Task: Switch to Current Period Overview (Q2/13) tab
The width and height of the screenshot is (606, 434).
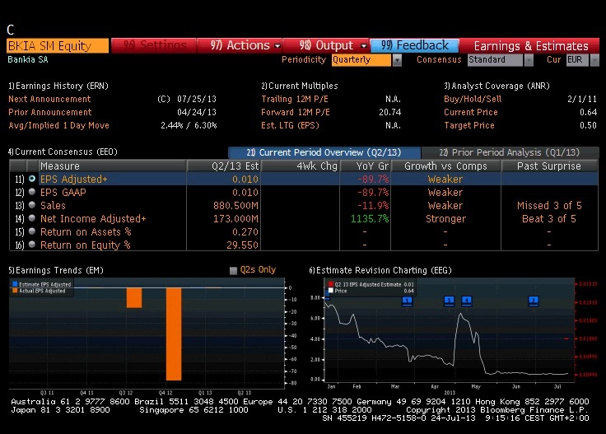Action: [324, 152]
